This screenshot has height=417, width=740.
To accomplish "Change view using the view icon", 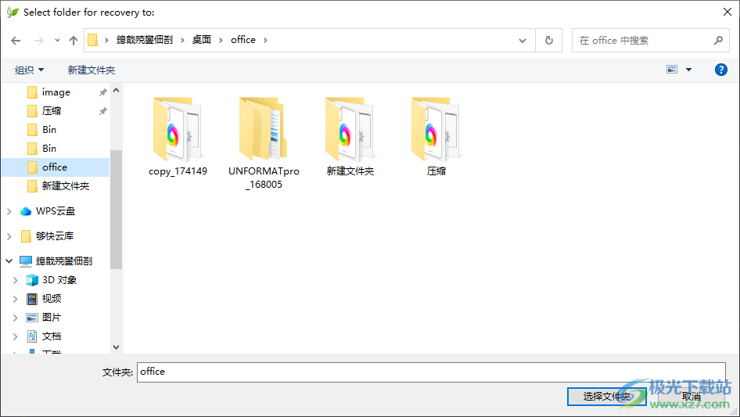I will click(672, 70).
